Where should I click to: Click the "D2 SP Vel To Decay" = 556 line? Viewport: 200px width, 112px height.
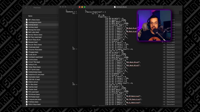pos(117,78)
